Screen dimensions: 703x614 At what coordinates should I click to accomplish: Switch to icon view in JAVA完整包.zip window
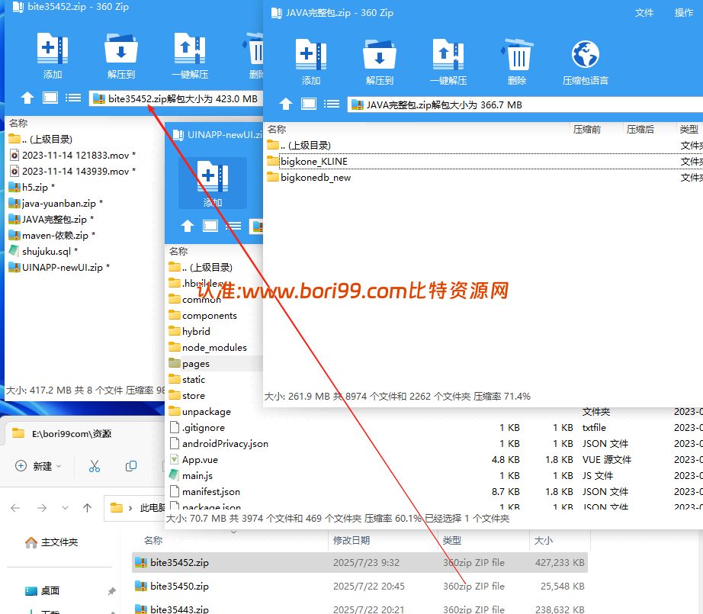[309, 104]
